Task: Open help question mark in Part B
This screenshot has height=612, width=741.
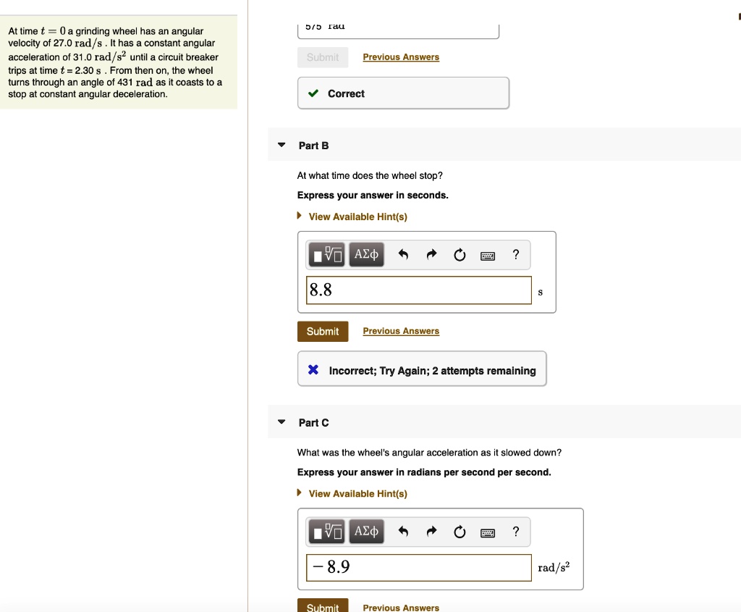Action: point(515,254)
